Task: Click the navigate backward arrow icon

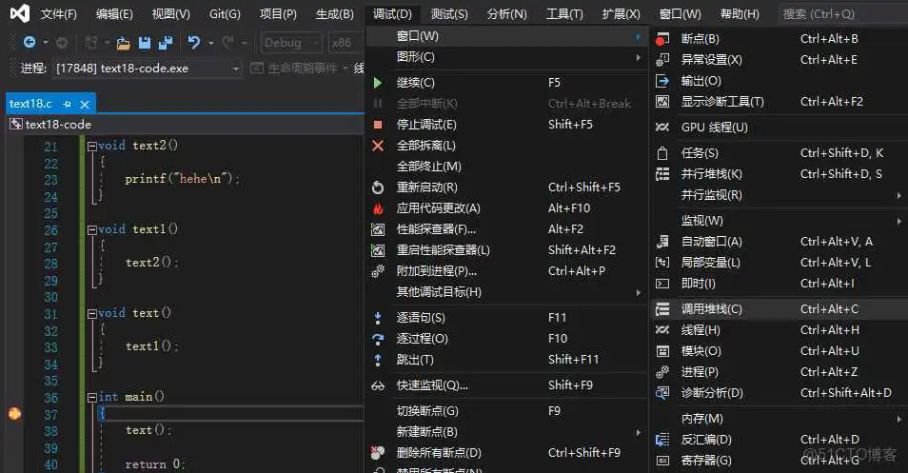Action: tap(29, 42)
